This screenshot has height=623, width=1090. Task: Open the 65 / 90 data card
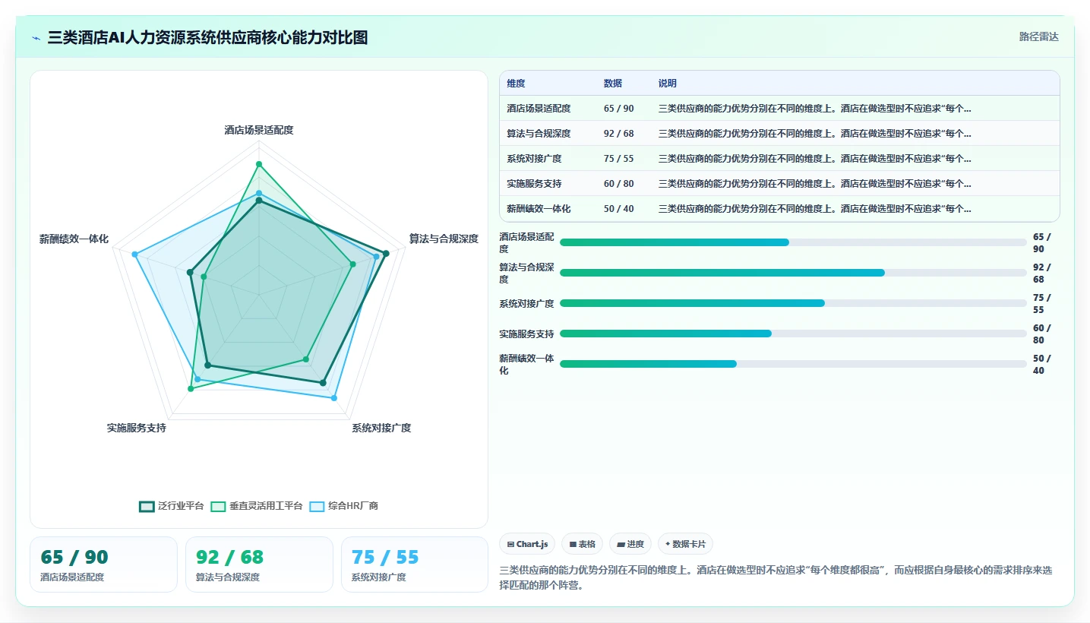pyautogui.click(x=103, y=564)
